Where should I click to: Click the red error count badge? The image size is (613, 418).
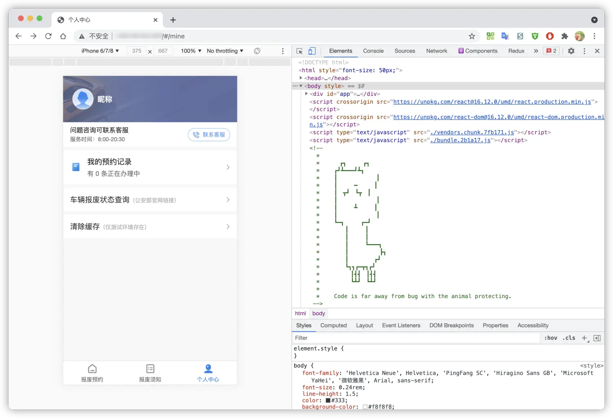[x=552, y=51]
